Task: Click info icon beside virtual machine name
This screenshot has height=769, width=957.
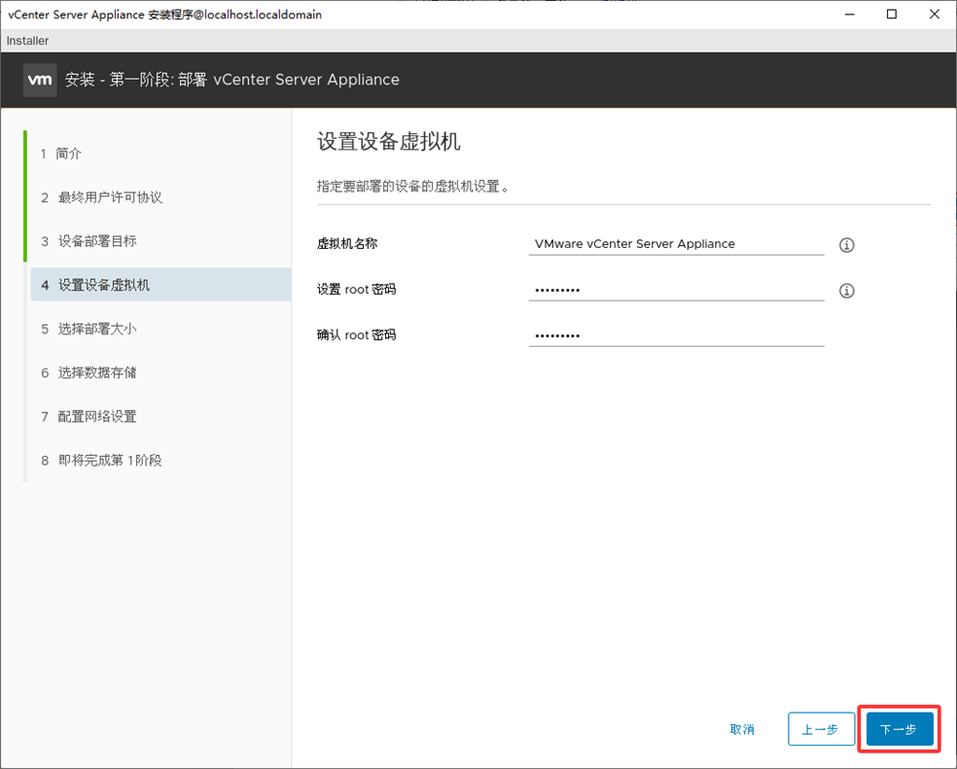Action: point(846,245)
